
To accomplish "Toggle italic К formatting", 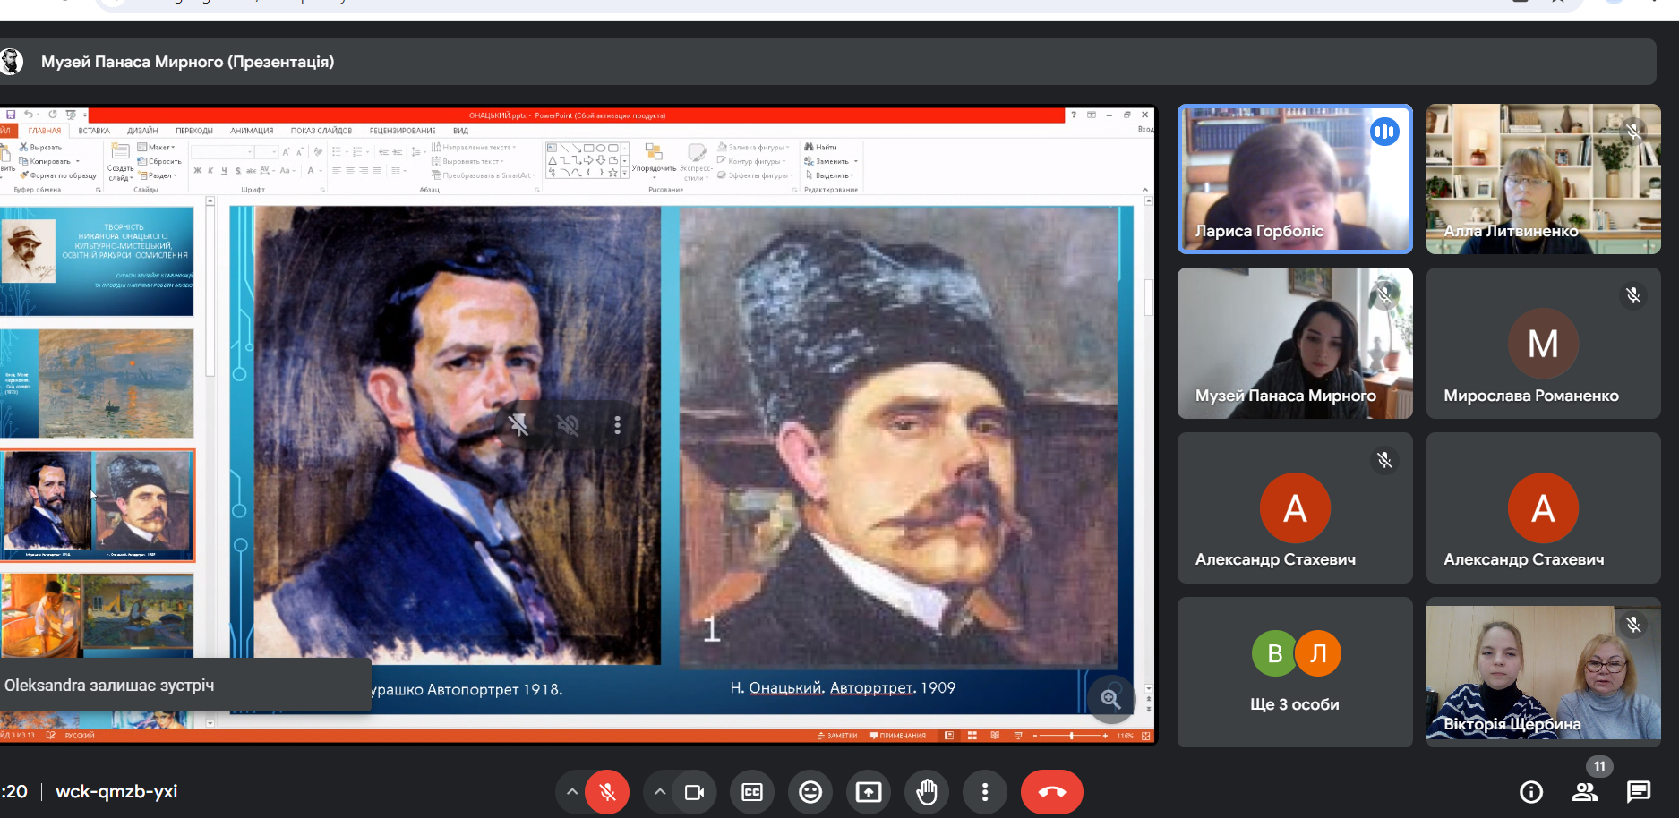I will 211,170.
